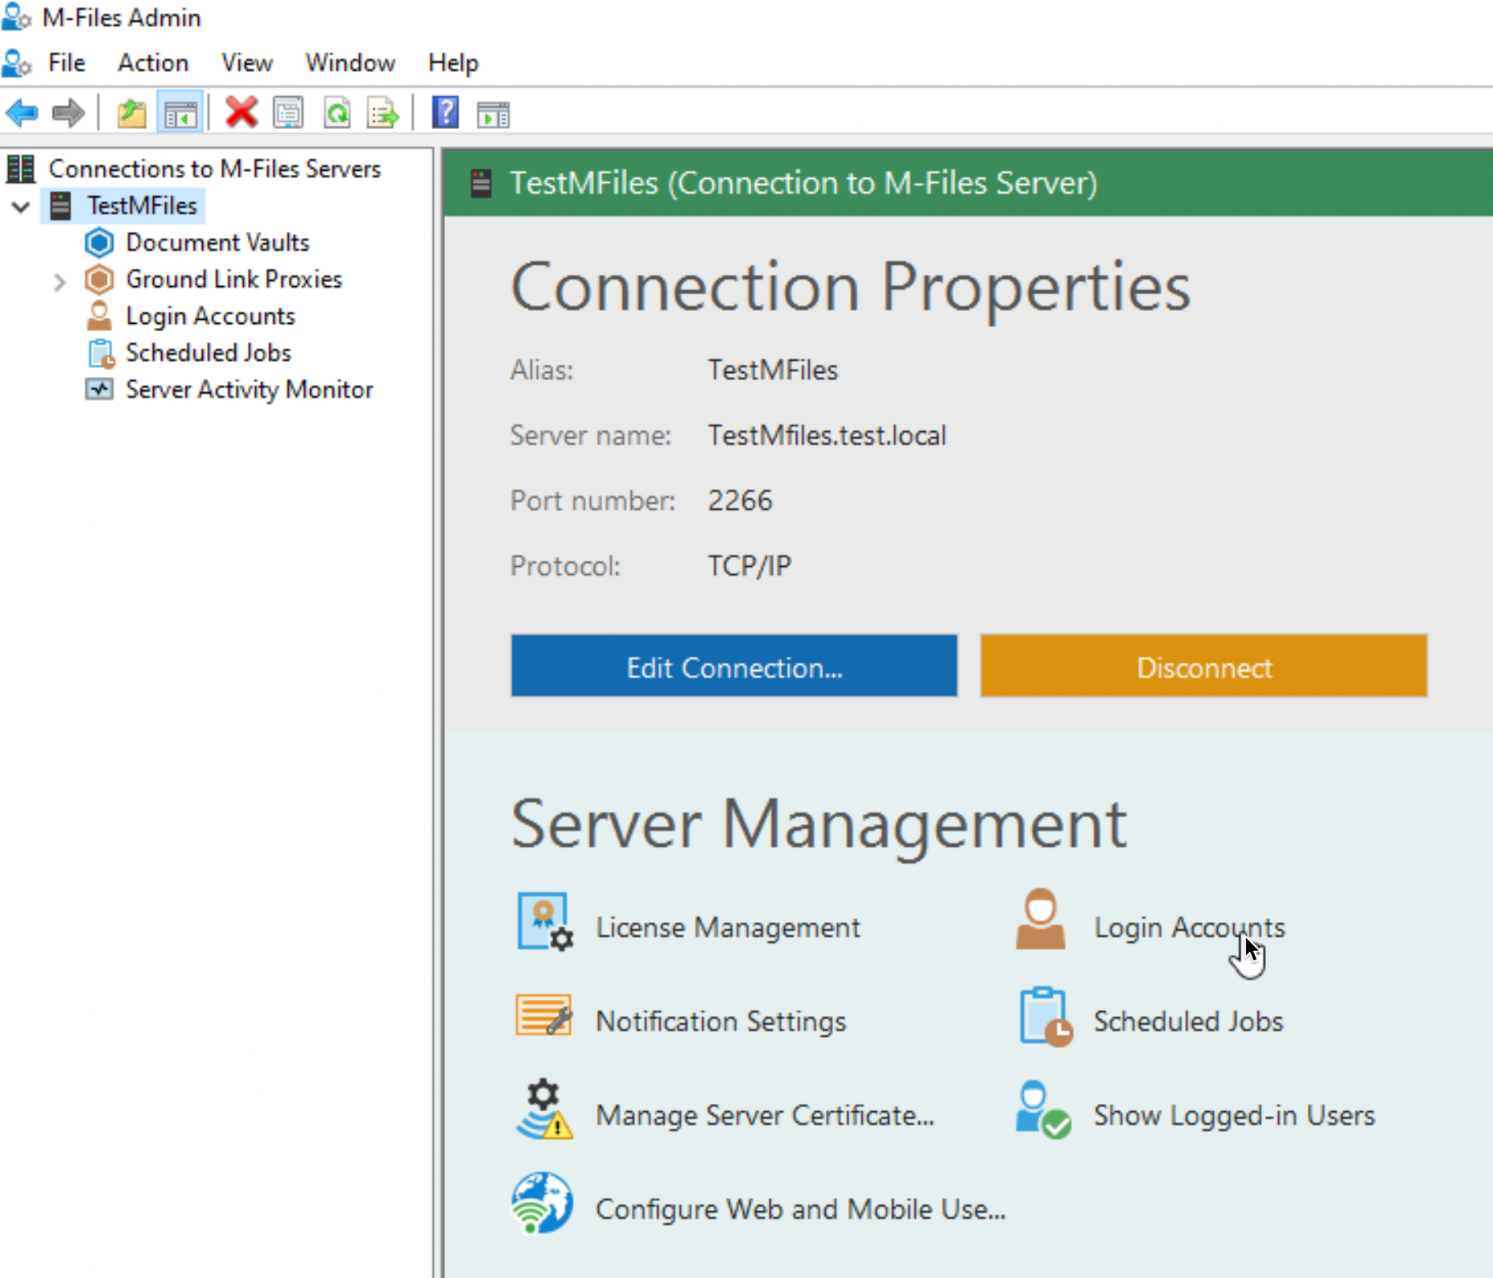Click the Ground Link Proxies icon in tree
Screen dimensions: 1493x1278
pos(99,279)
